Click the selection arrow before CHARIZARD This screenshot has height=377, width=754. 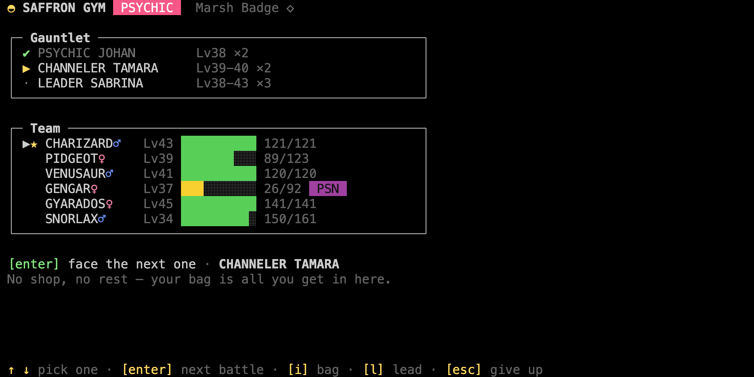[x=26, y=144]
